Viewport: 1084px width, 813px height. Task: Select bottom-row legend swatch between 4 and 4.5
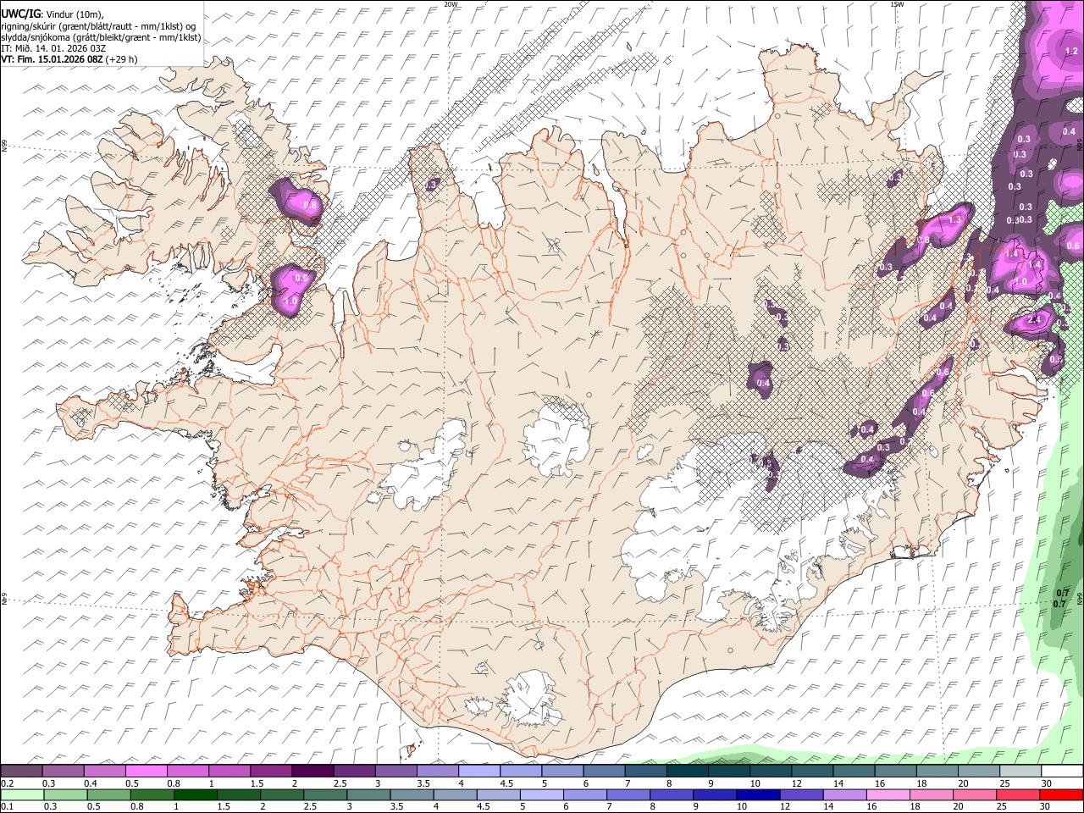tap(455, 794)
